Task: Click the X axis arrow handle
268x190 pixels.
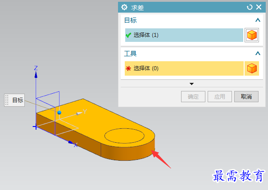Action: click(71, 142)
